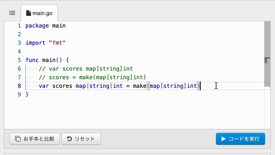Image resolution: width=275 pixels, height=155 pixels.
Task: Click the "fmt" import string
Action: tap(57, 43)
